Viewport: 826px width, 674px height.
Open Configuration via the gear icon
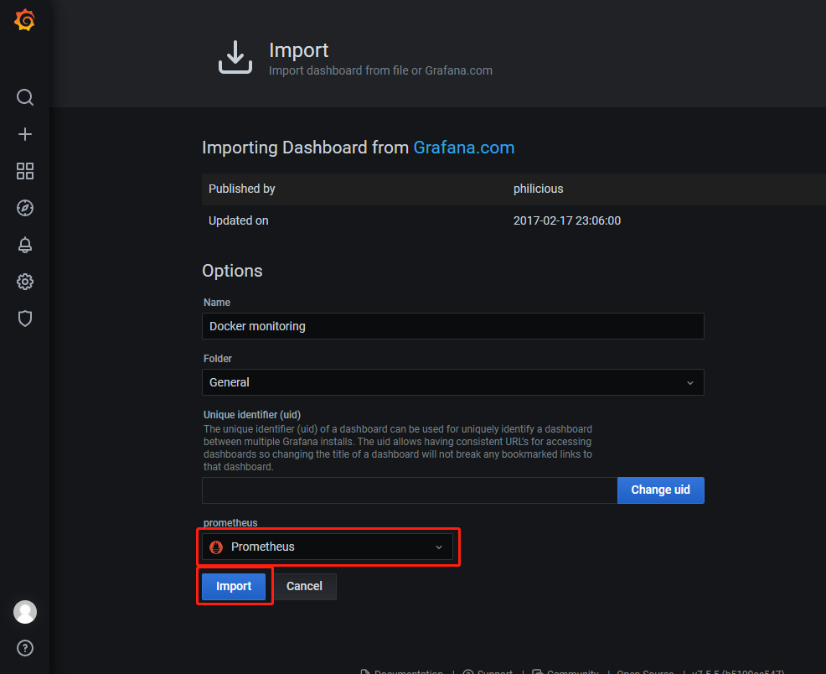tap(25, 282)
